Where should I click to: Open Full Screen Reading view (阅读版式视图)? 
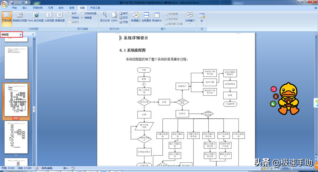pyautogui.click(x=20, y=17)
